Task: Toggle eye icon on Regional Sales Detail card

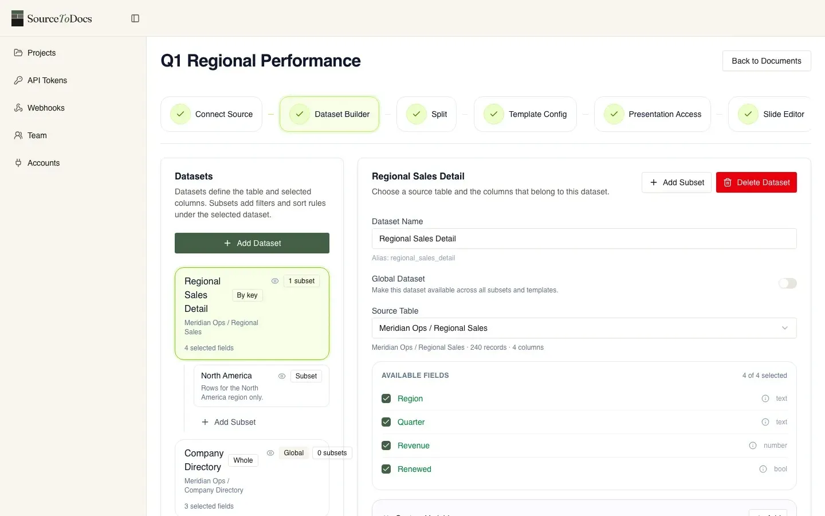Action: coord(275,281)
